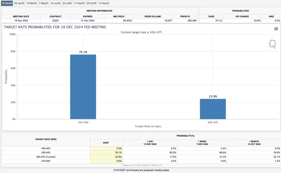Screen dimensions: 281x173
Task: Go to the 7 May25 tab
Action: pyautogui.click(x=43, y=3)
